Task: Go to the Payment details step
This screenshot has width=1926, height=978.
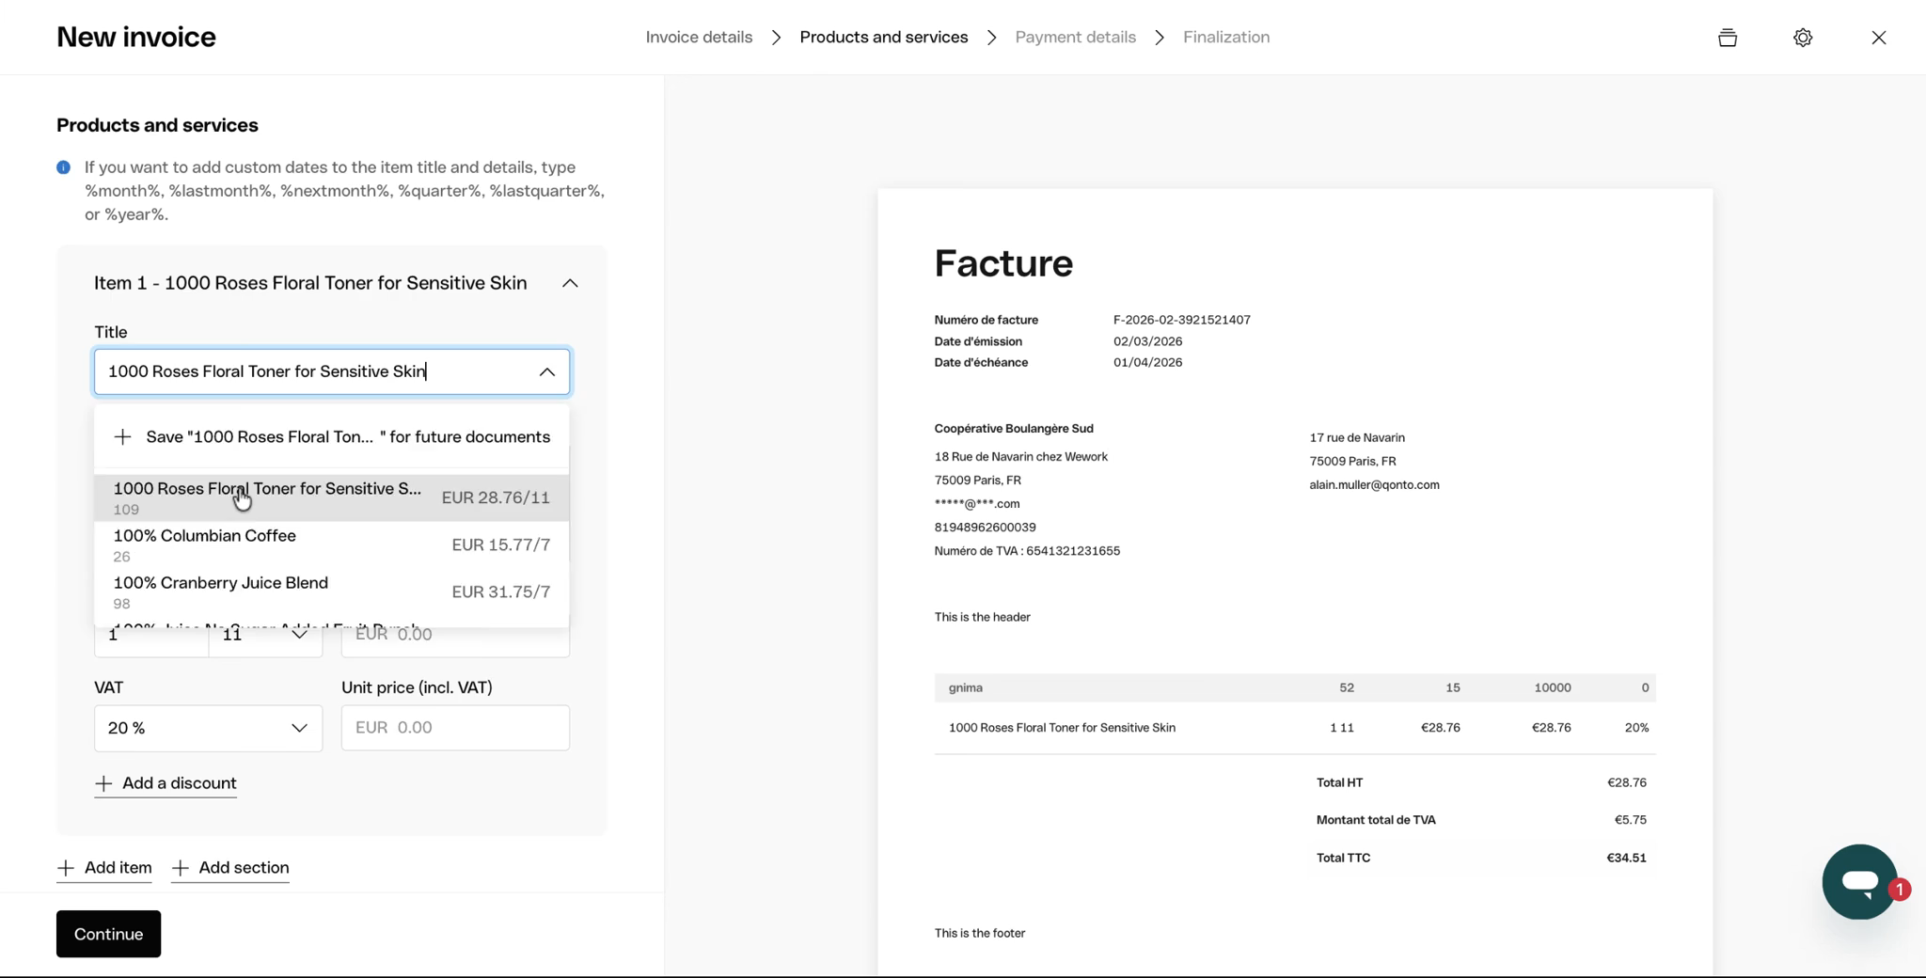Action: [1075, 38]
